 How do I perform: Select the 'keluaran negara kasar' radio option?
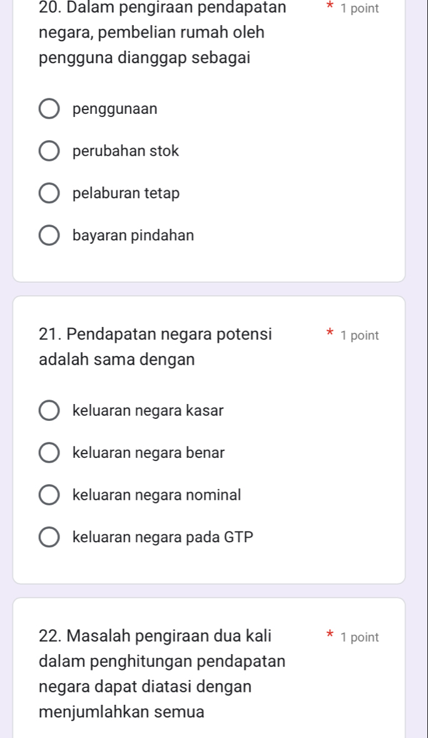(x=49, y=411)
